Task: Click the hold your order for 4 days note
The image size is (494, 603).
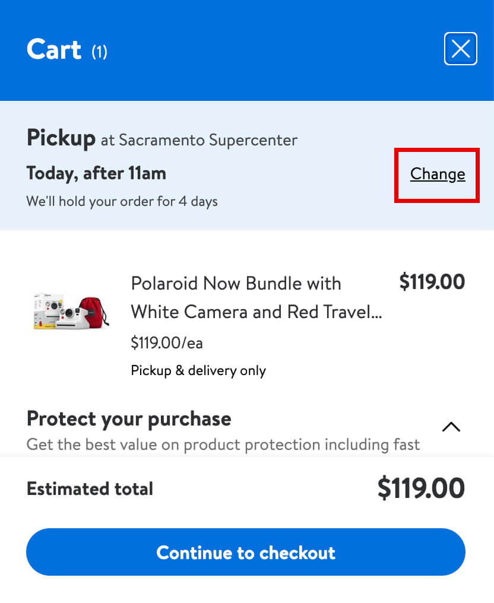Action: click(122, 201)
